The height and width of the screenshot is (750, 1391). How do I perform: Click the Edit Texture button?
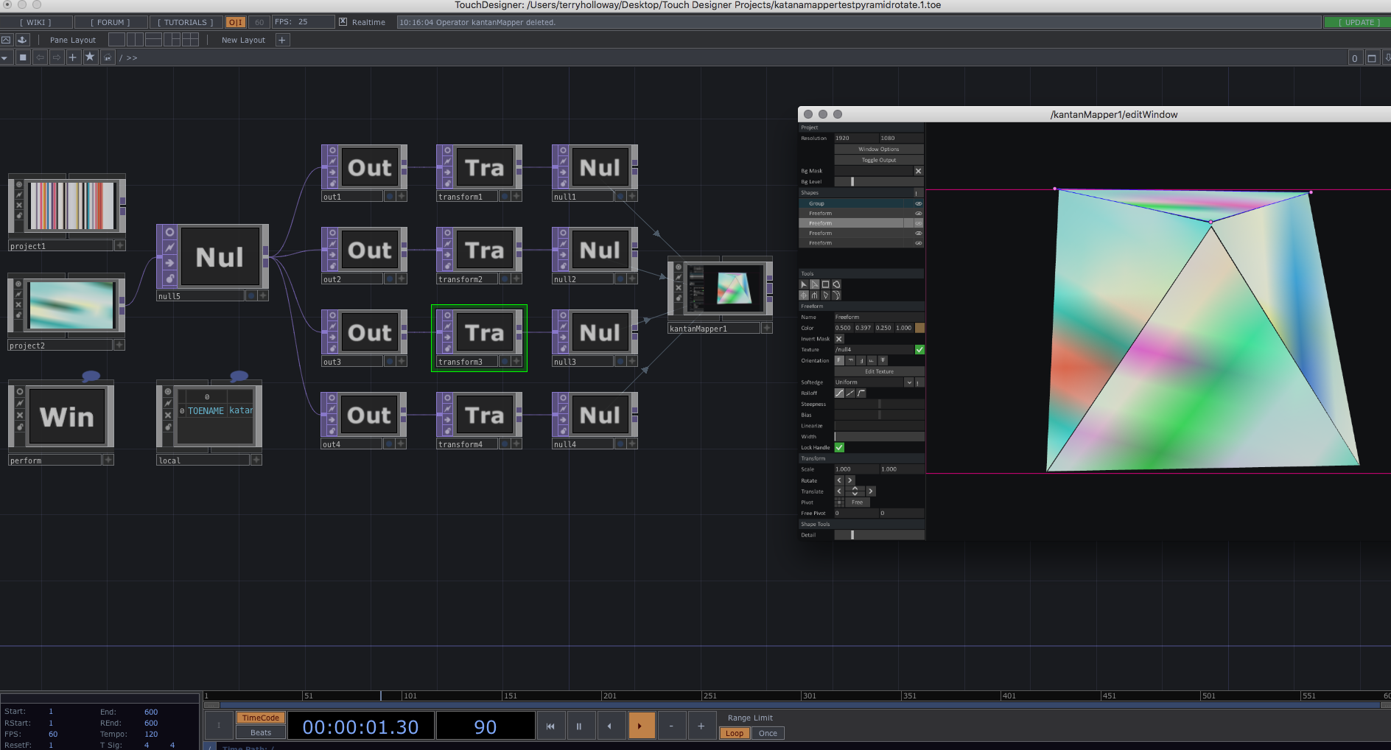pyautogui.click(x=878, y=371)
